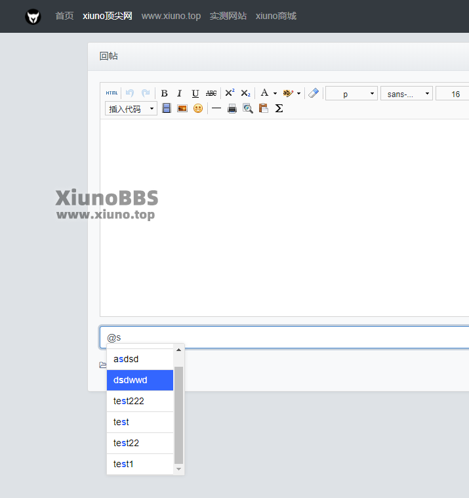Click the folder icon below the input

[102, 365]
